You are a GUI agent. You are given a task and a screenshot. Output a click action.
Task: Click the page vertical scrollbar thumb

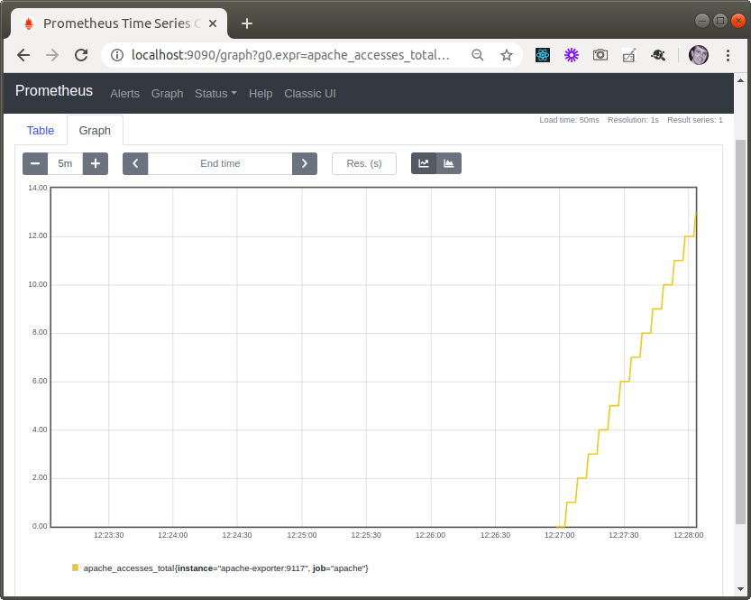[x=740, y=332]
